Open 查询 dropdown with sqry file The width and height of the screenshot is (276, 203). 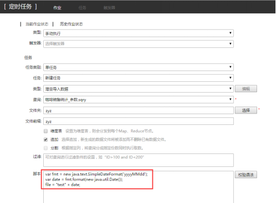click(x=138, y=100)
